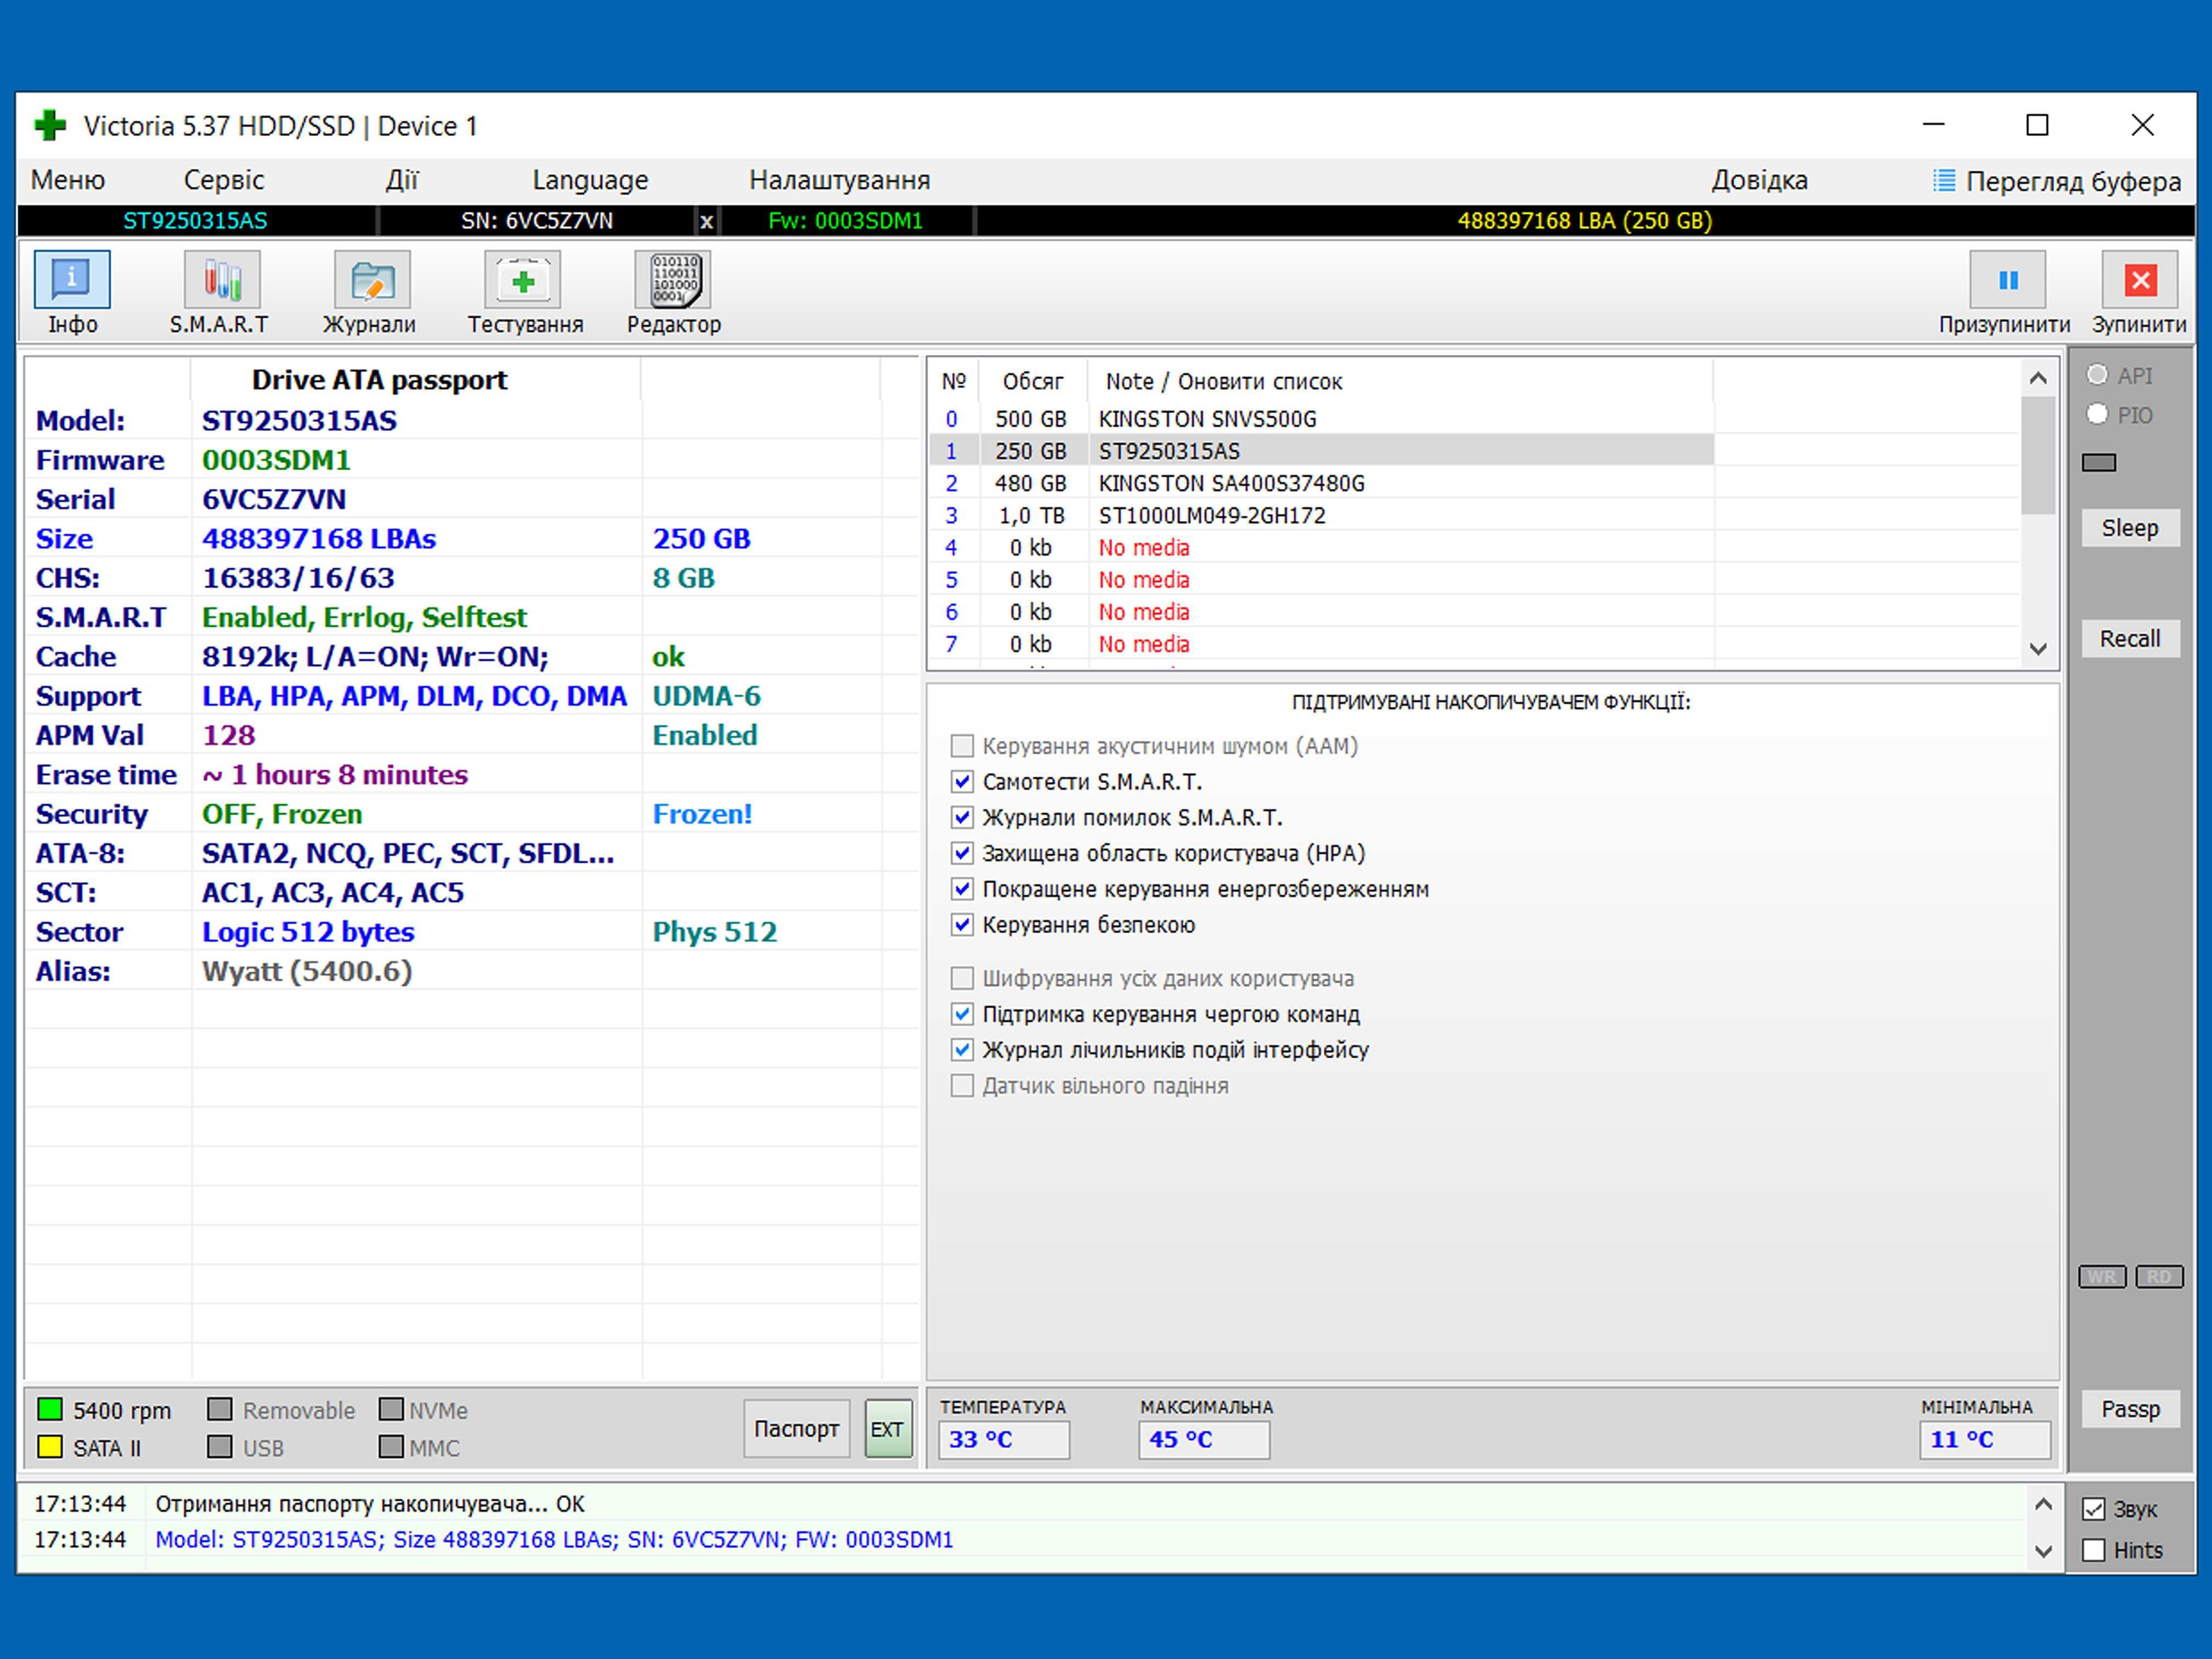Click the Passp button
This screenshot has width=2212, height=1659.
[2130, 1409]
